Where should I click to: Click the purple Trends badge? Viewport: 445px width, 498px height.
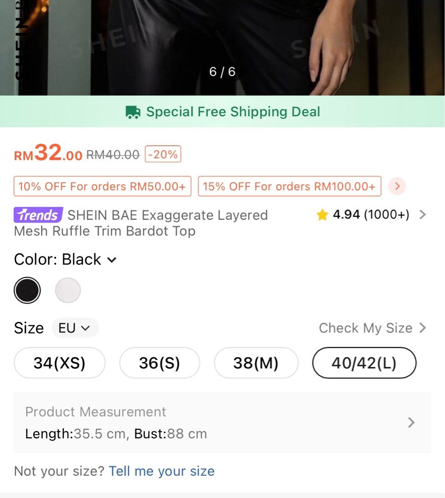tap(38, 215)
